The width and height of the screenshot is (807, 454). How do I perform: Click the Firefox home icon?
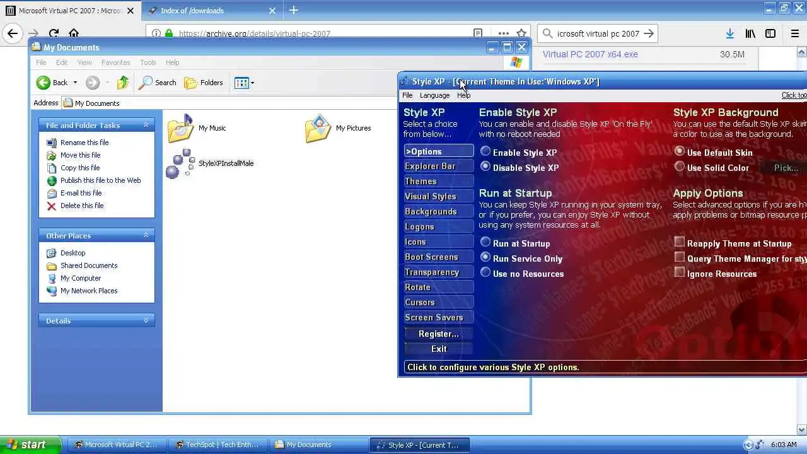(74, 33)
